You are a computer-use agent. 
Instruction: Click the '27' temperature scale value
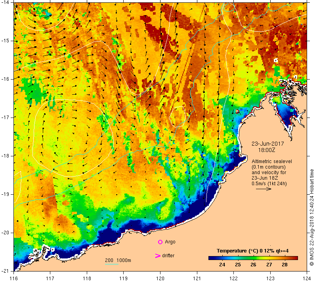tap(269, 265)
